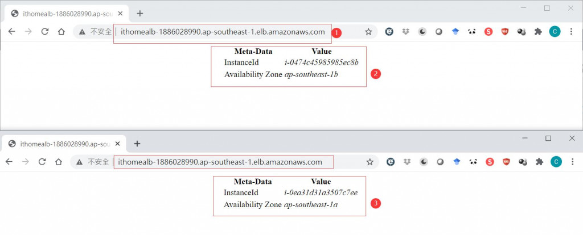Open the red shield extension in upper window
This screenshot has height=235, width=583.
[505, 32]
